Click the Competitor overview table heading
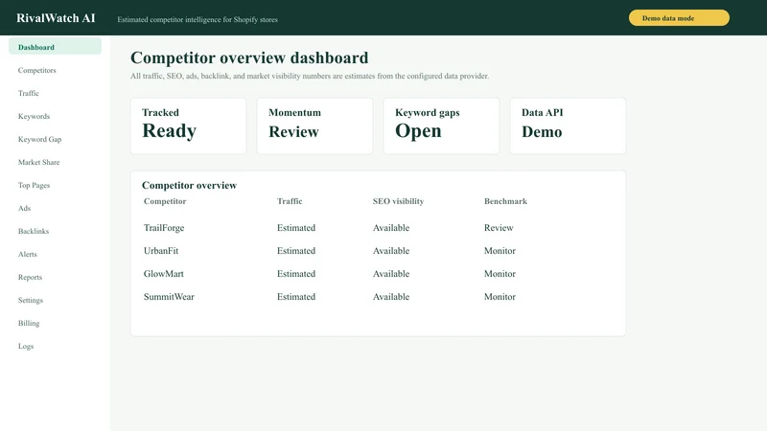Image resolution: width=767 pixels, height=431 pixels. [x=189, y=185]
